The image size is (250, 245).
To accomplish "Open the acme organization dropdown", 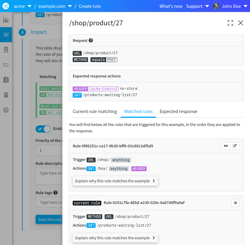I will click(23, 6).
